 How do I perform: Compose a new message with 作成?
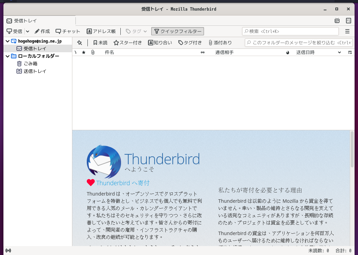(42, 31)
